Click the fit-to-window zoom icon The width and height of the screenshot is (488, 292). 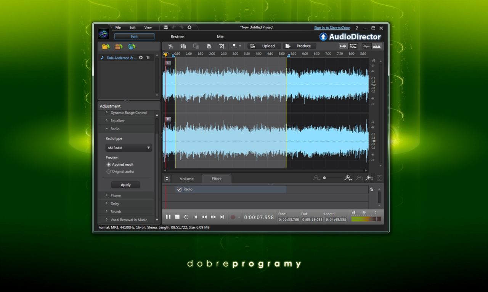coord(379,178)
